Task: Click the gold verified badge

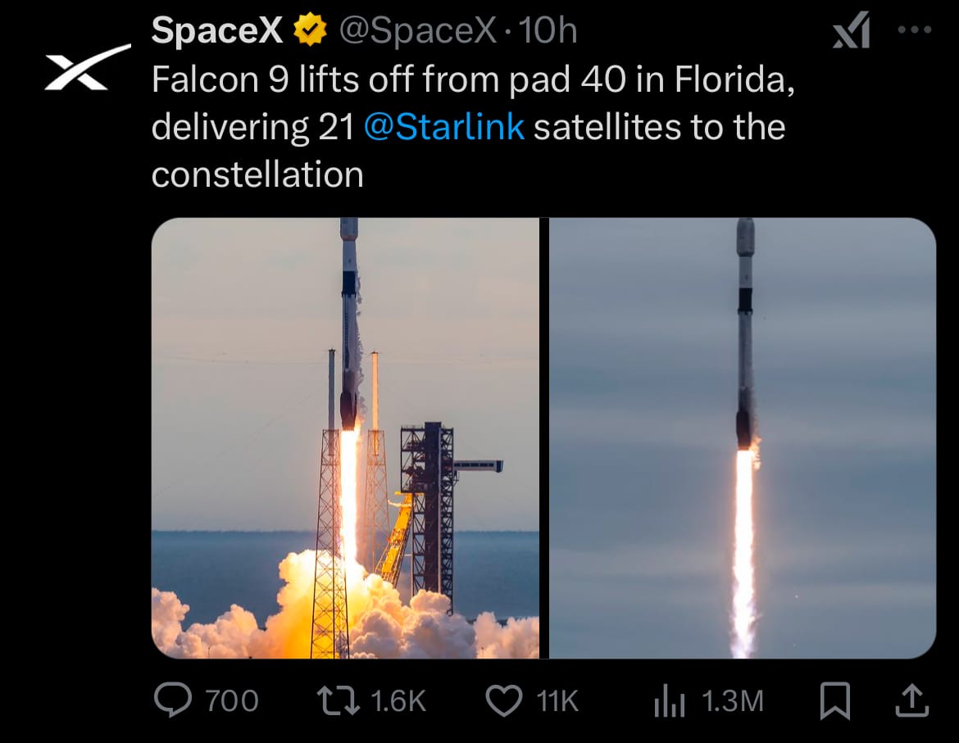Action: tap(311, 30)
